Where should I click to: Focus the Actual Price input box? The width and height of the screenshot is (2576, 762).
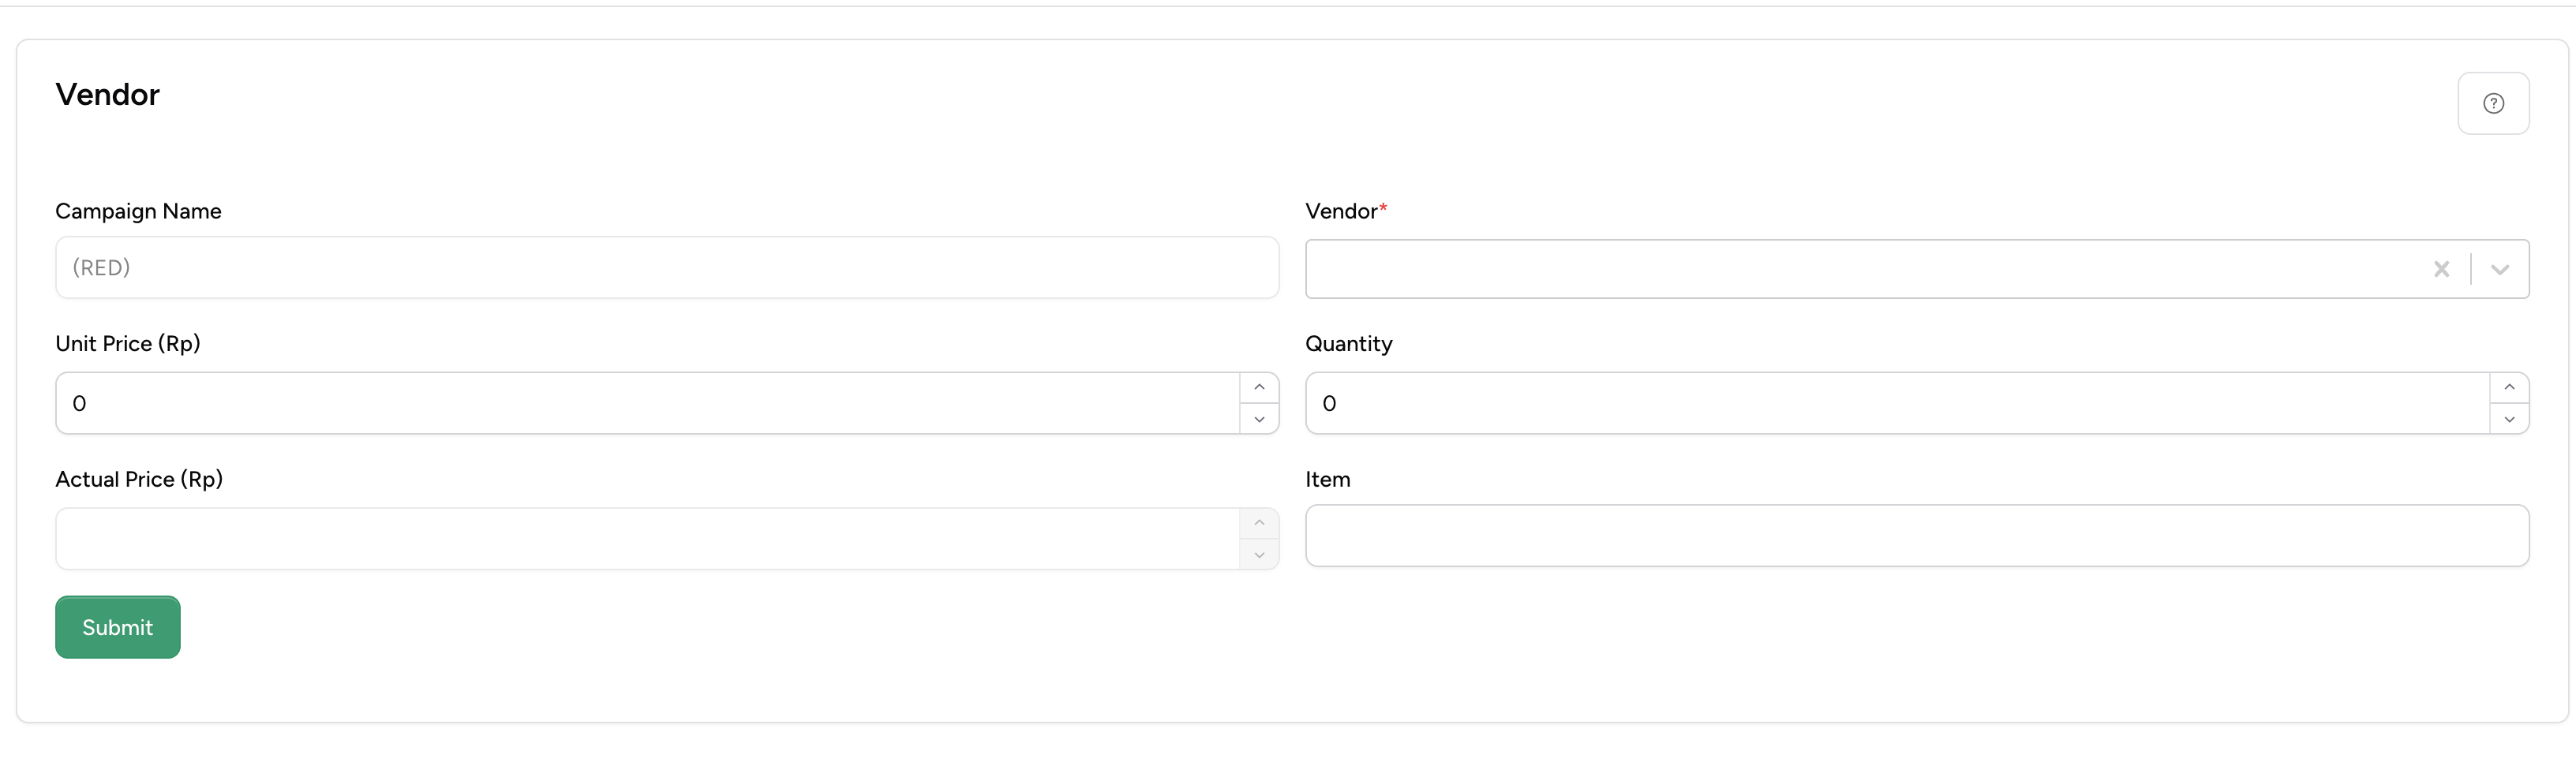(x=600, y=539)
